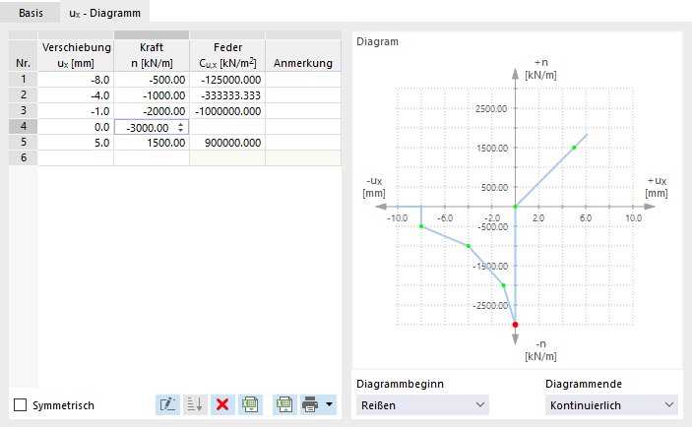
Task: Click displacement cell with value -1.0
Action: tap(76, 111)
